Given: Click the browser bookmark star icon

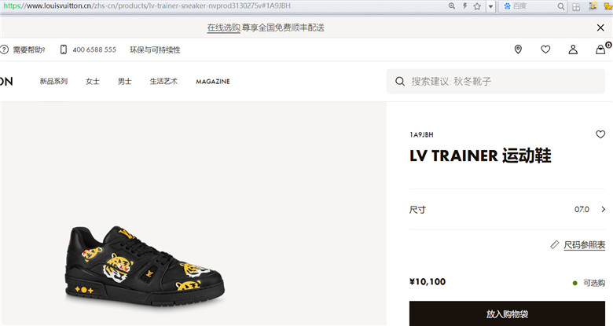Looking at the screenshot, I should pos(477,6).
